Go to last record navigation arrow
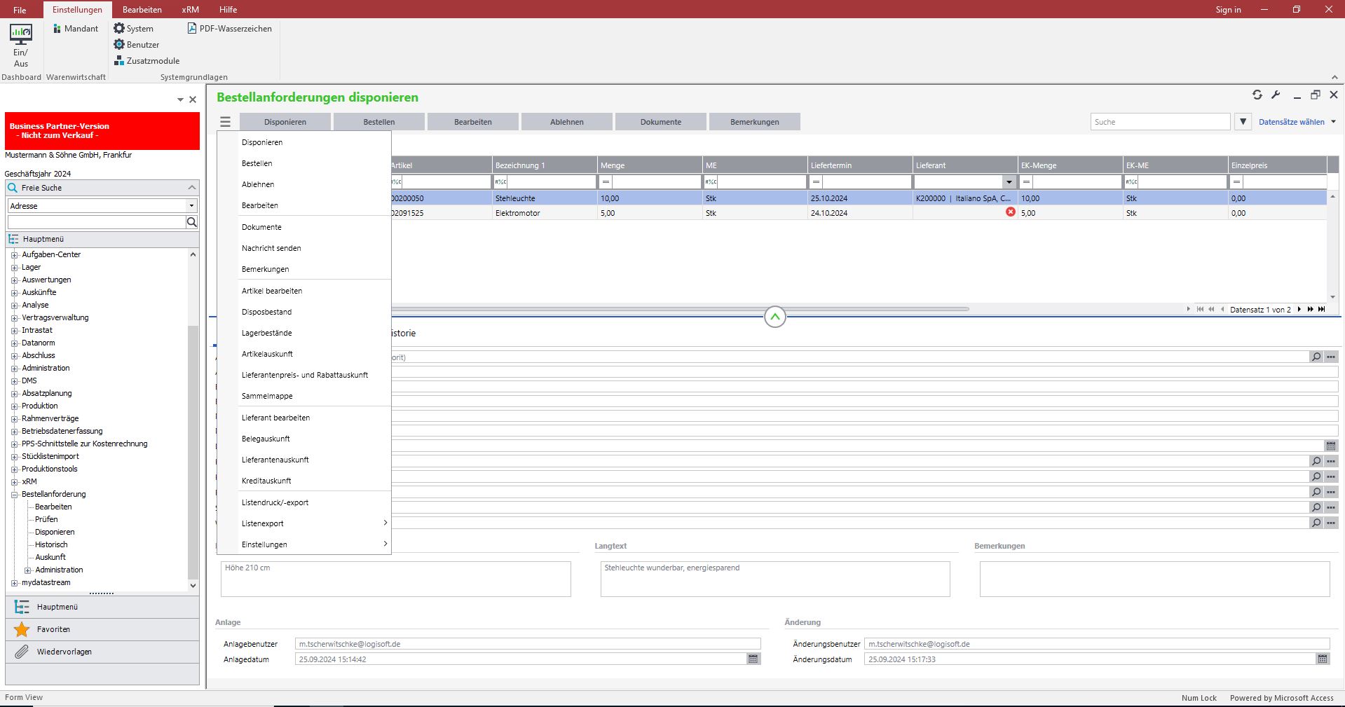 tap(1321, 309)
